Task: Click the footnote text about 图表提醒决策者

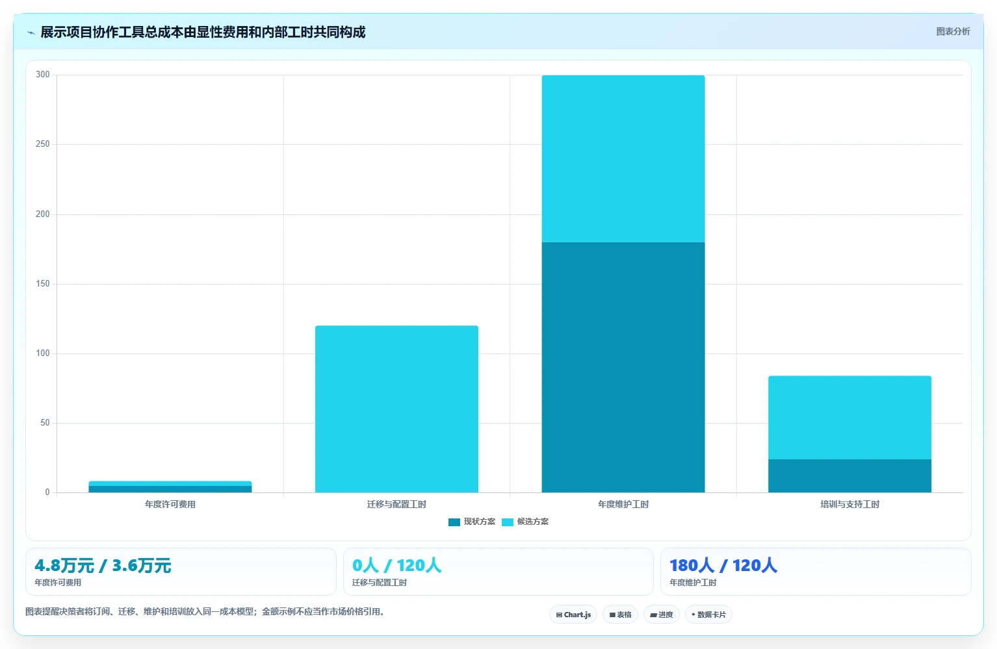Action: click(205, 611)
